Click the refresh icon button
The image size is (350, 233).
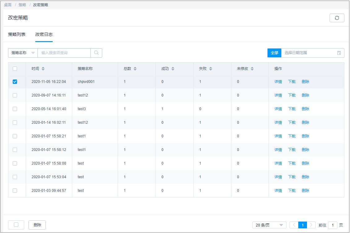[337, 18]
